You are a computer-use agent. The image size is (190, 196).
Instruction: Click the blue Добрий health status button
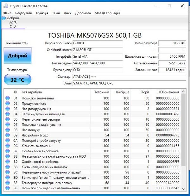click(17, 55)
